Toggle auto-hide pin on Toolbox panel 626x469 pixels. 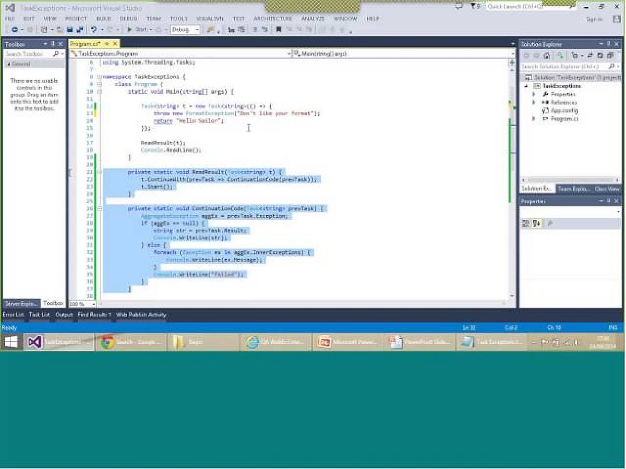click(x=53, y=44)
